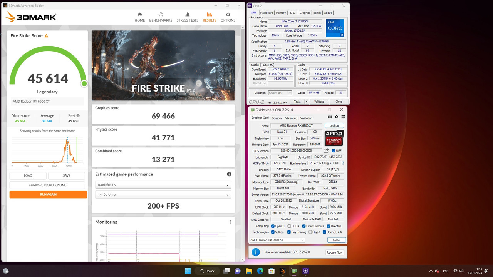Open the Stress Tests section
Viewport: 493px width, 277px height.
coord(187,17)
